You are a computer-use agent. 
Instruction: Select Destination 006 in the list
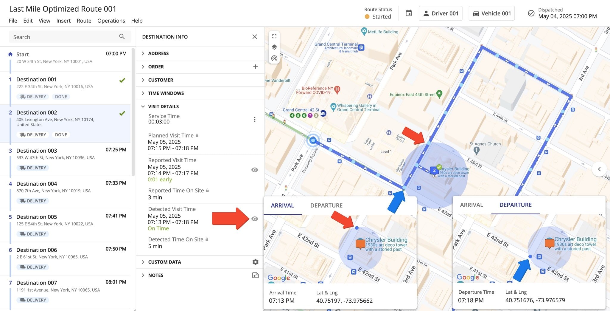click(65, 259)
